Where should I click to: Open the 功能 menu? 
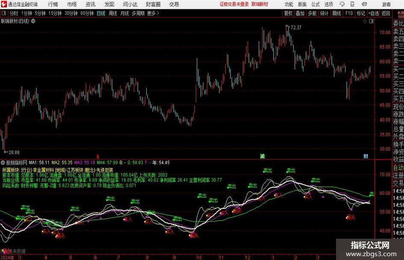coord(289,4)
